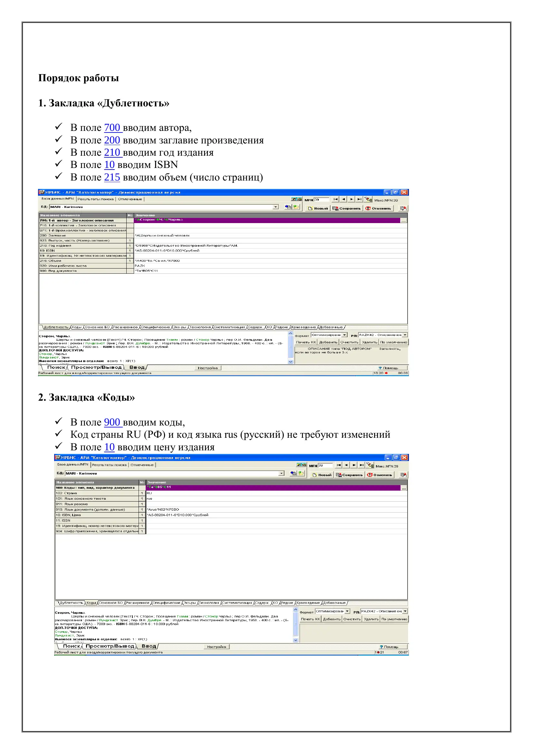Click Сохранить in the Дублетность window
533x754 pixels.
click(347, 208)
